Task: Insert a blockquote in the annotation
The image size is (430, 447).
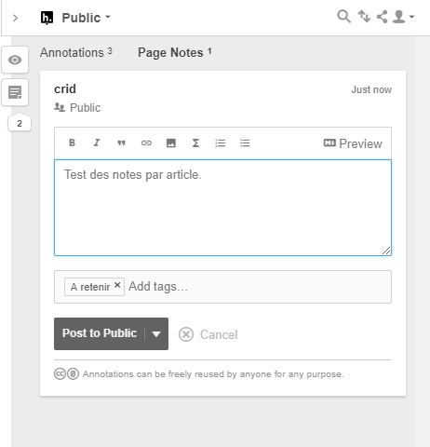Action: click(121, 143)
